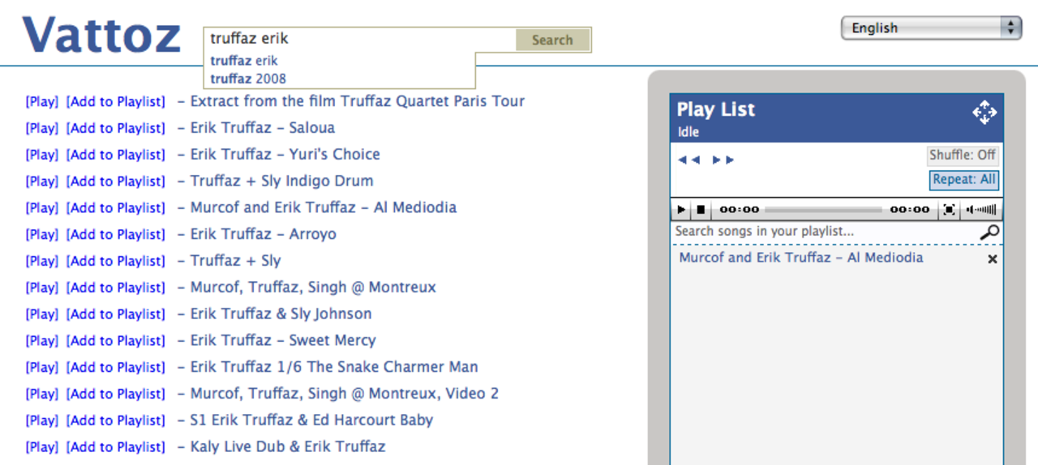Skip to previous track in playlist
This screenshot has width=1038, height=465.
688,160
